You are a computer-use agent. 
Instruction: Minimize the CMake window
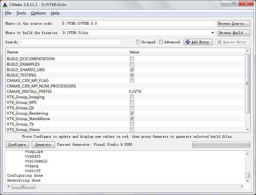tap(226, 4)
